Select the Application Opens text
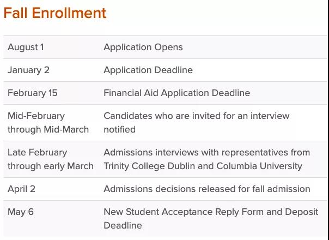 coord(143,47)
